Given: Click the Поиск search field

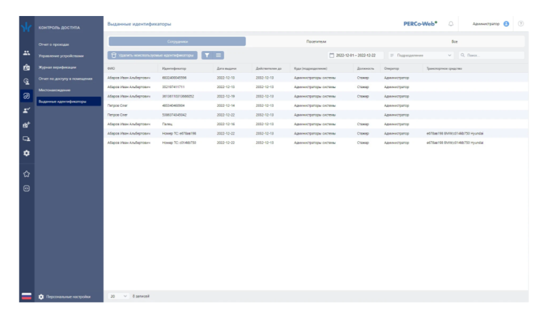Looking at the screenshot, I should [x=491, y=55].
